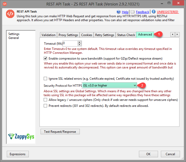Check Allow legacy / unsecure ciphers
186x162 pixels.
[x=46, y=100]
